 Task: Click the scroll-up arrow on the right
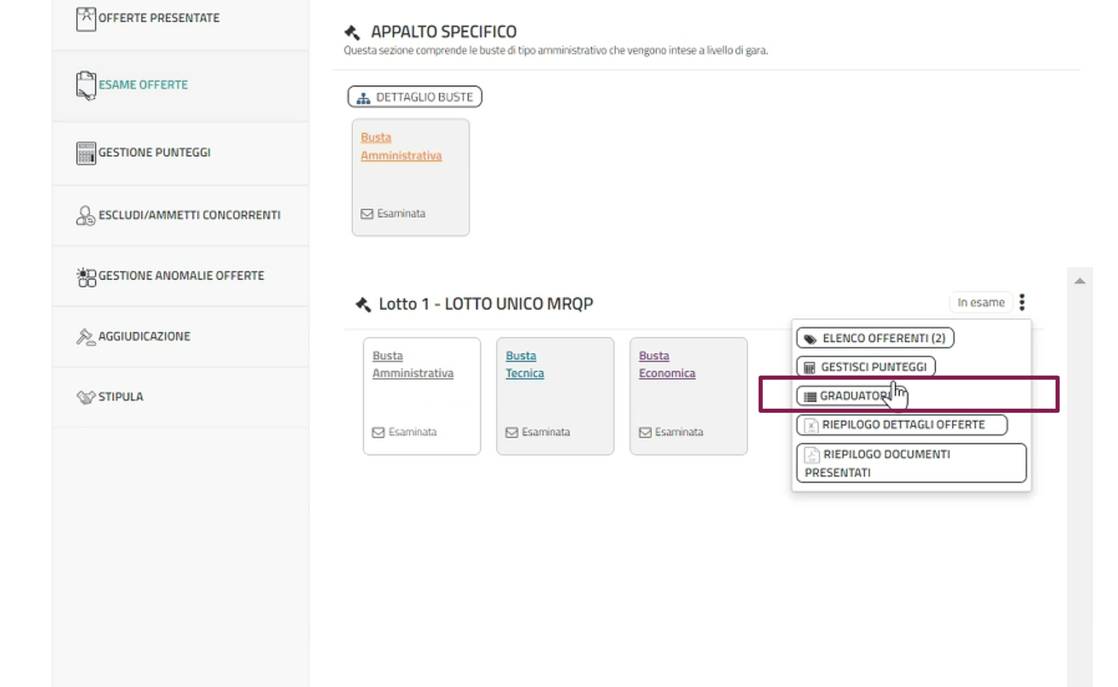click(1080, 281)
